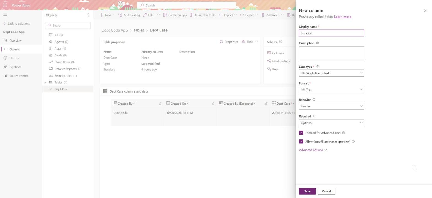Screen dimensions: 432x198
Task: Open the Advanced menu in toolbar
Action: [x=272, y=15]
